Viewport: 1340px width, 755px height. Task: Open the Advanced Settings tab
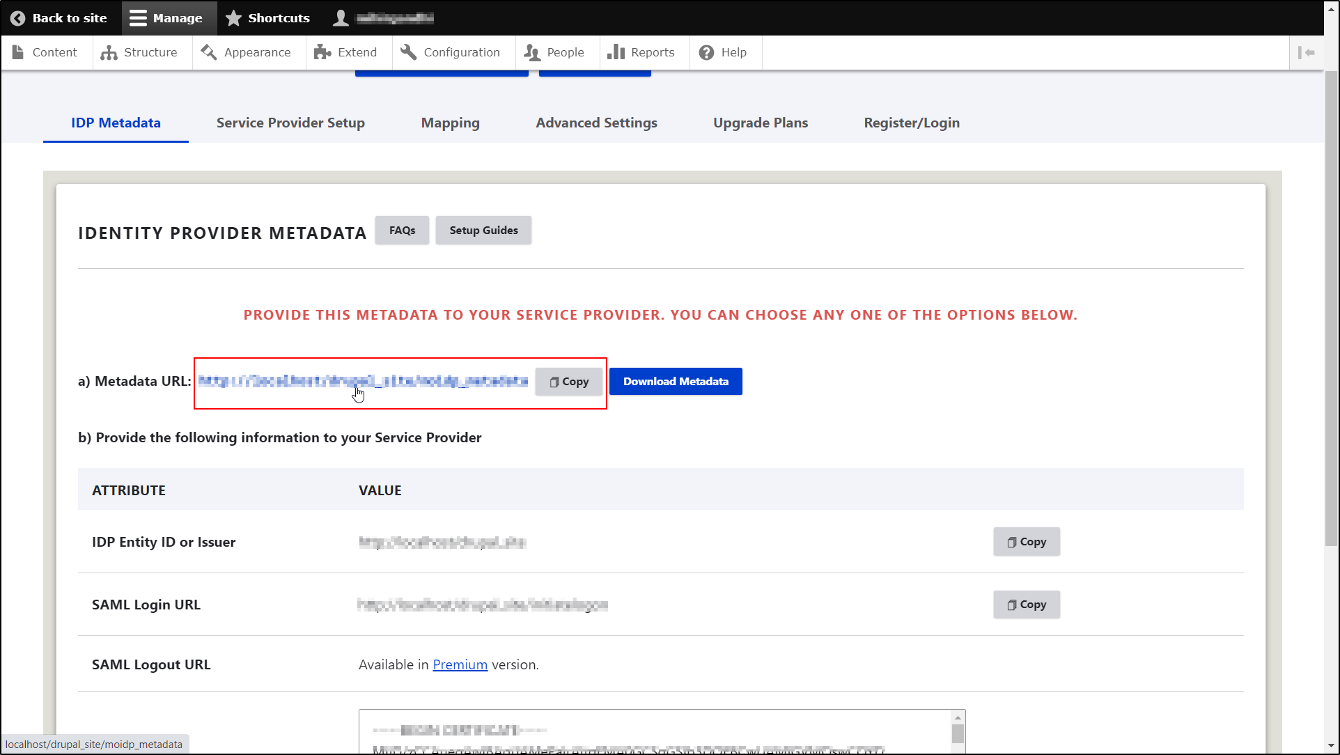click(596, 123)
